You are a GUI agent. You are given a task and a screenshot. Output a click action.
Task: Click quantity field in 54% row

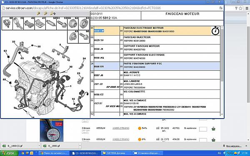point(203,129)
